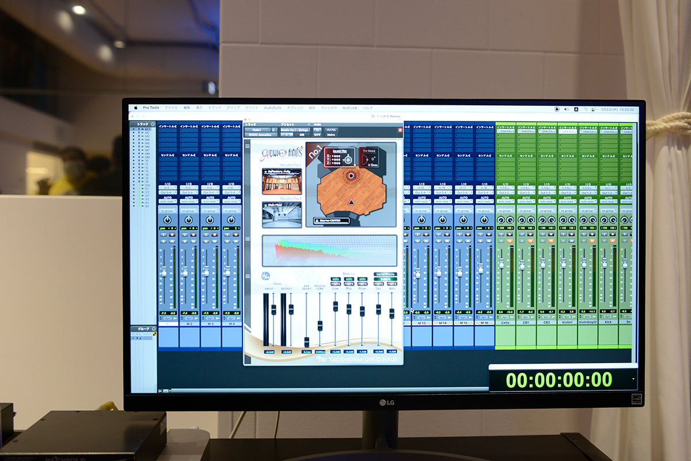Click the plug-in upper hamburger menu icon
Viewport: 691px width, 461px height.
(x=248, y=146)
